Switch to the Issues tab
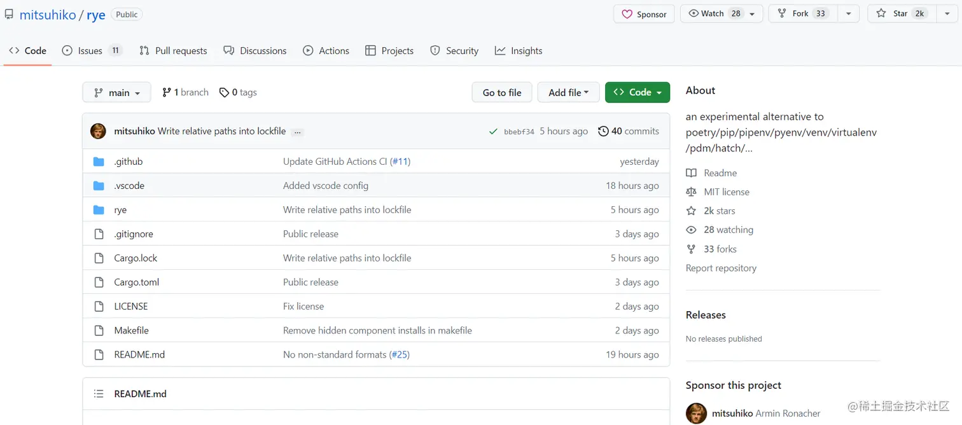The width and height of the screenshot is (962, 425). [x=92, y=51]
